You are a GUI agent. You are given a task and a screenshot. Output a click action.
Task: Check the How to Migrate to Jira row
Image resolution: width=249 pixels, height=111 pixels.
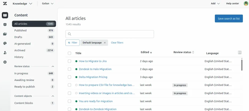click(x=69, y=61)
